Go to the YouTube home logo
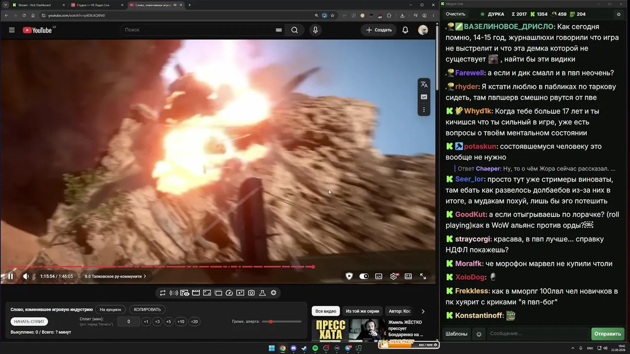Screen dimensions: 630x354 [37, 30]
